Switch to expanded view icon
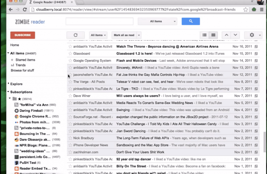 click(213, 35)
